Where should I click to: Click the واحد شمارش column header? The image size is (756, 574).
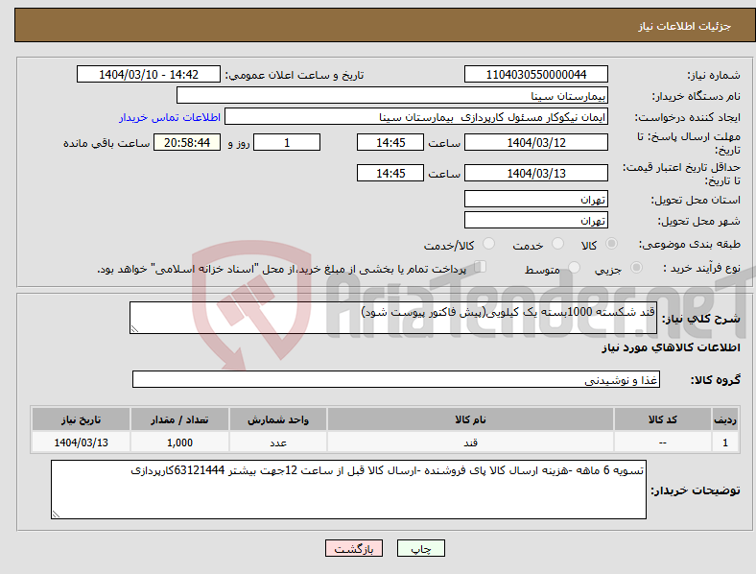(278, 419)
